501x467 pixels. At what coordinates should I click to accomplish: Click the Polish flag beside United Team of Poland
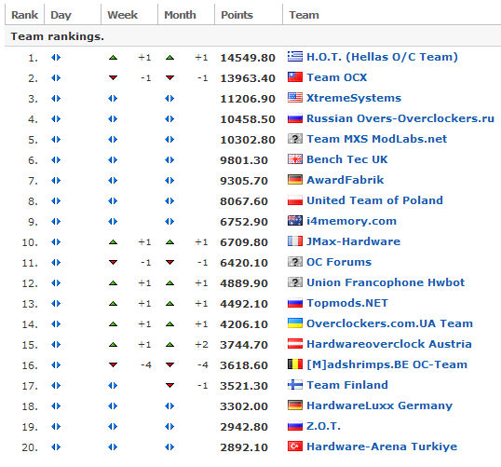click(295, 200)
